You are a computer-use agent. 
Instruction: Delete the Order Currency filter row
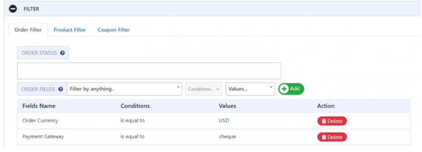[332, 121]
